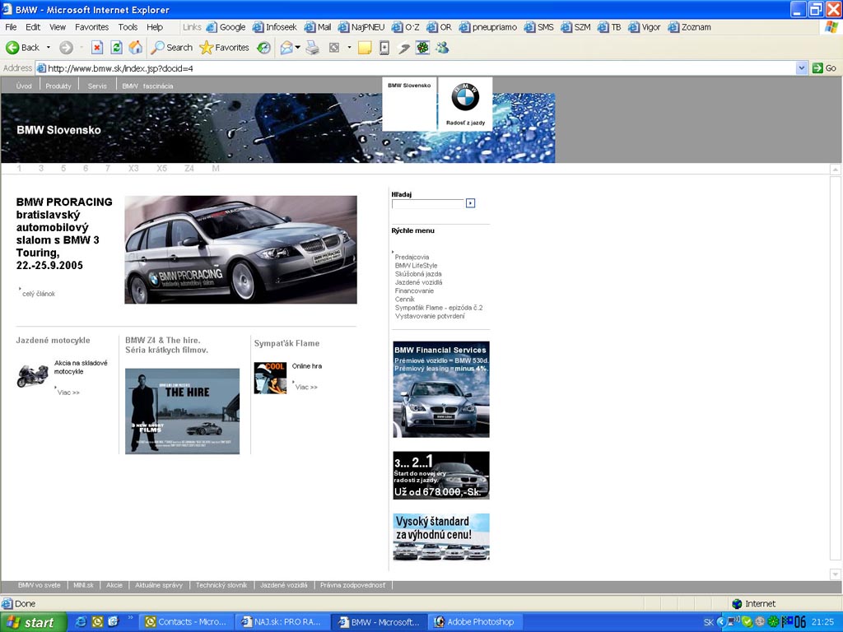Image resolution: width=843 pixels, height=632 pixels.
Task: Open the celý článok link
Action: click(39, 294)
